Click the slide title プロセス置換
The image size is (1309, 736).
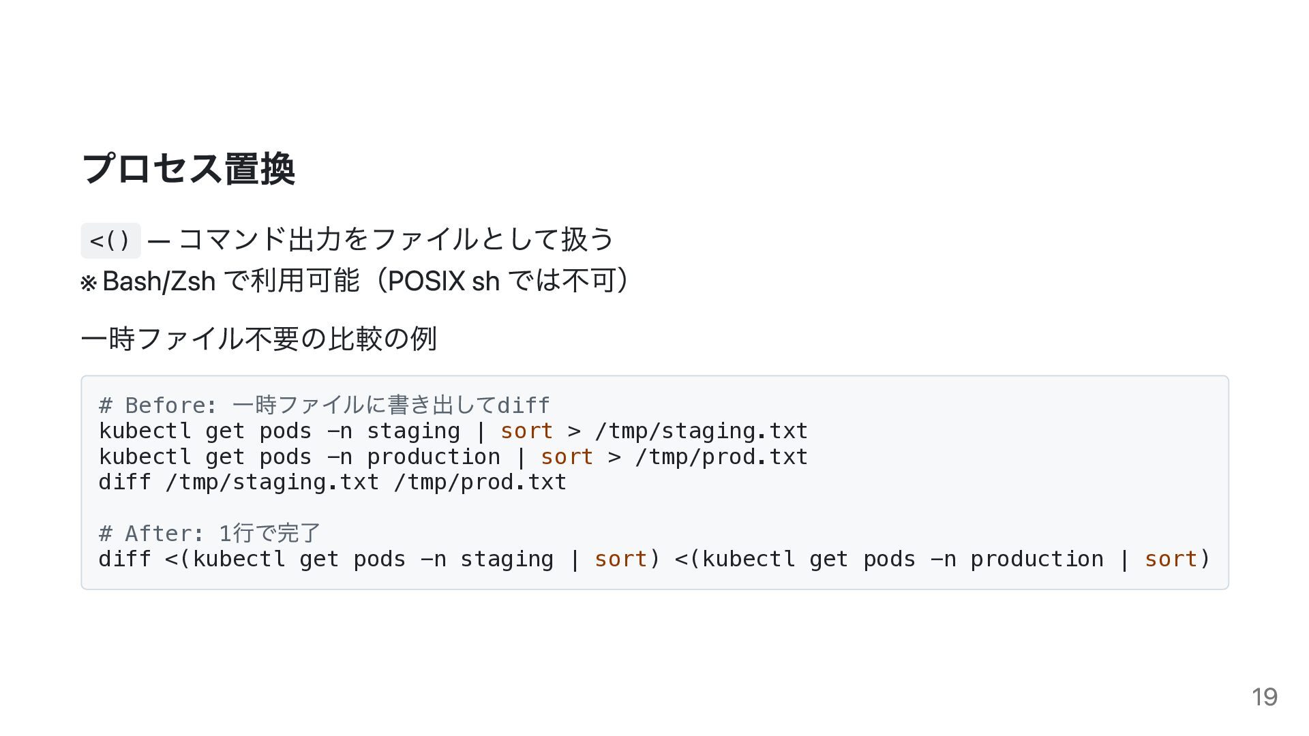pos(188,168)
